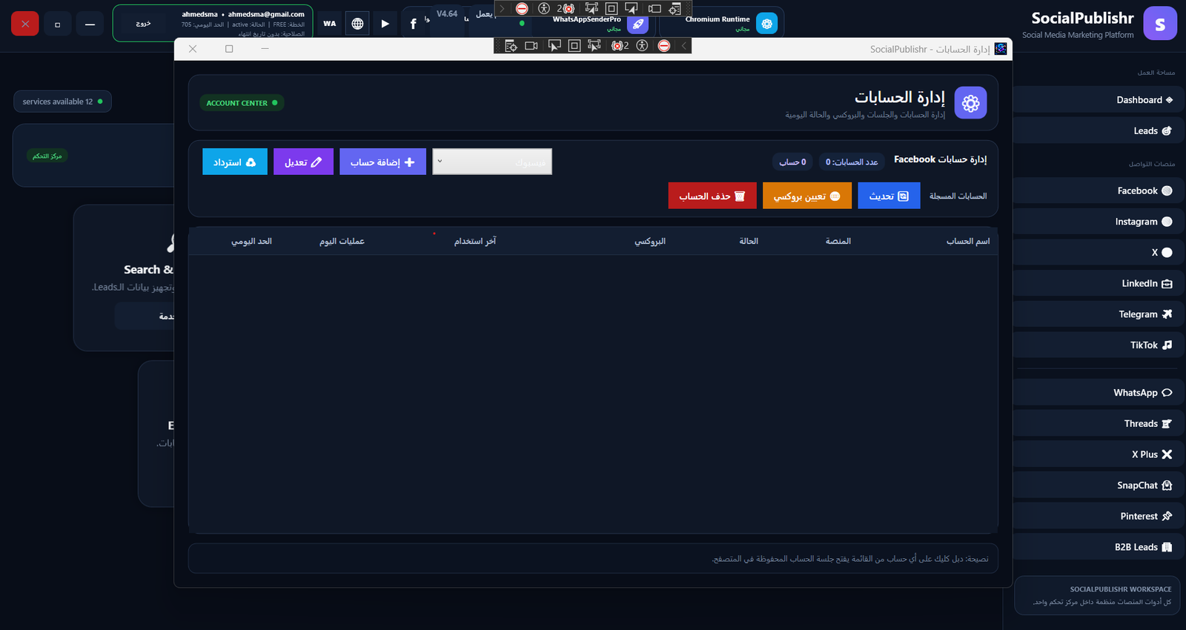Click the إضافة حساب add account button
Screen dimensions: 1186x630
point(382,162)
